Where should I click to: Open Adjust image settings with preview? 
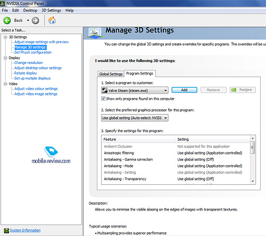click(41, 42)
